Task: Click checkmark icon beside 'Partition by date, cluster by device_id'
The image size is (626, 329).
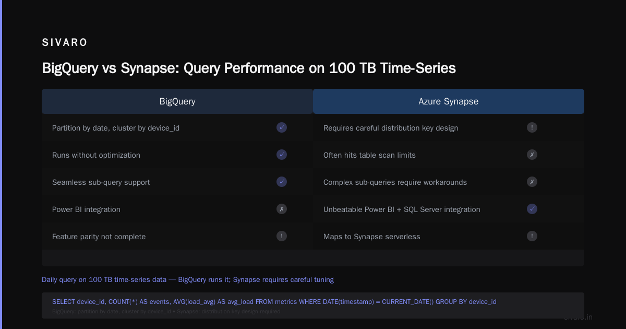Action: click(x=282, y=127)
